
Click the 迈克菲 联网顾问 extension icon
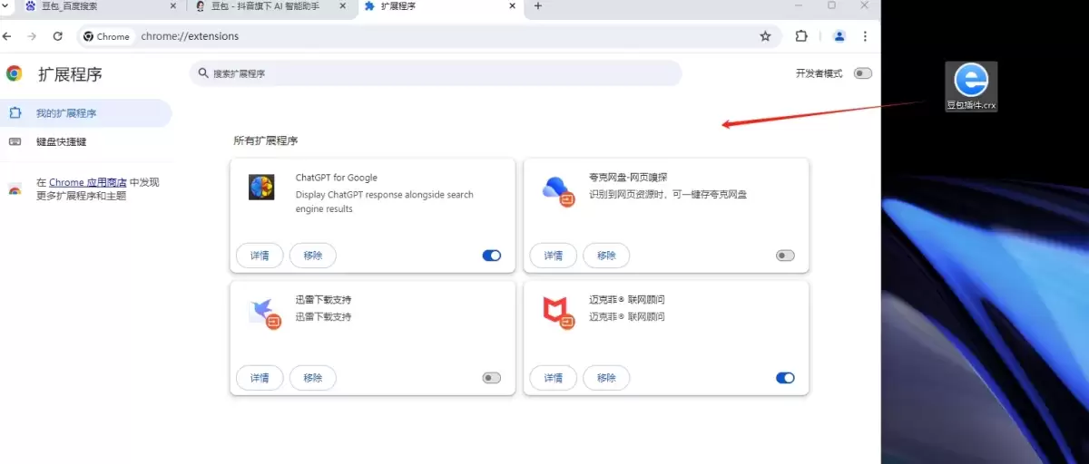pyautogui.click(x=557, y=311)
